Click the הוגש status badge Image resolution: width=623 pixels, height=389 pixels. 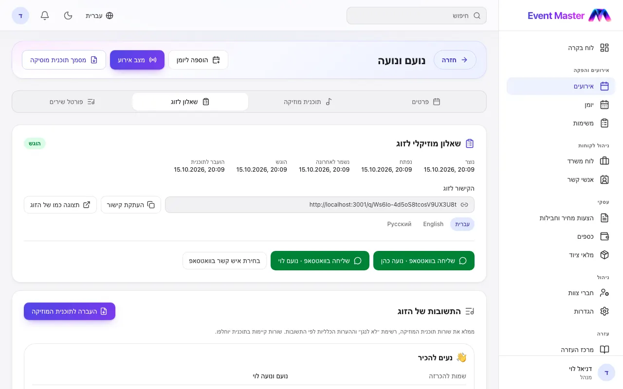[x=35, y=143]
